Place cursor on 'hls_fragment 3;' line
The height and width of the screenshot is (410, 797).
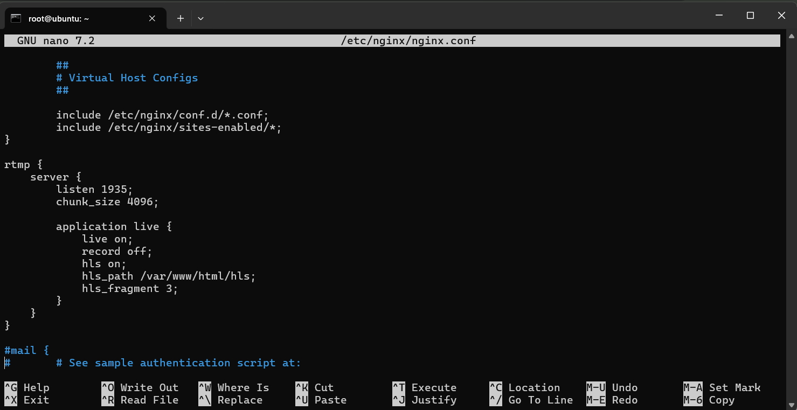129,288
